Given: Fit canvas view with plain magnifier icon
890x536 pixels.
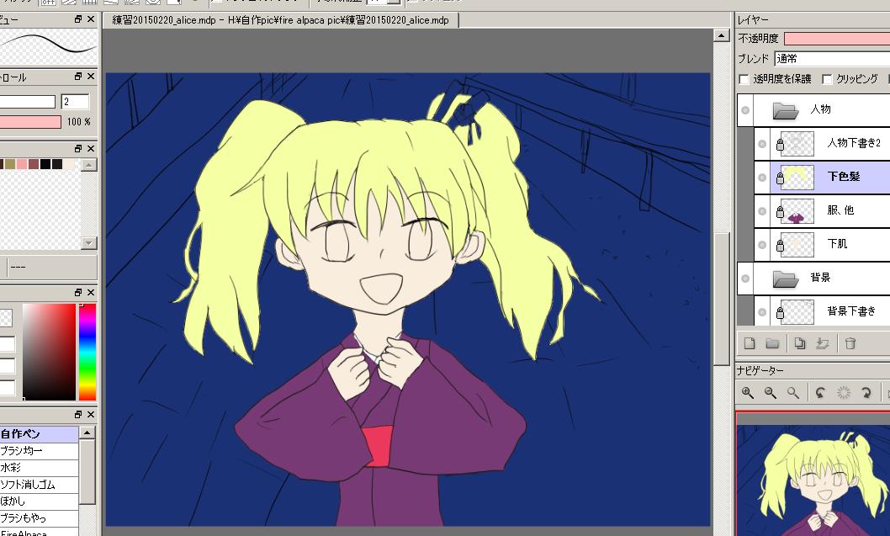Looking at the screenshot, I should click(x=793, y=392).
